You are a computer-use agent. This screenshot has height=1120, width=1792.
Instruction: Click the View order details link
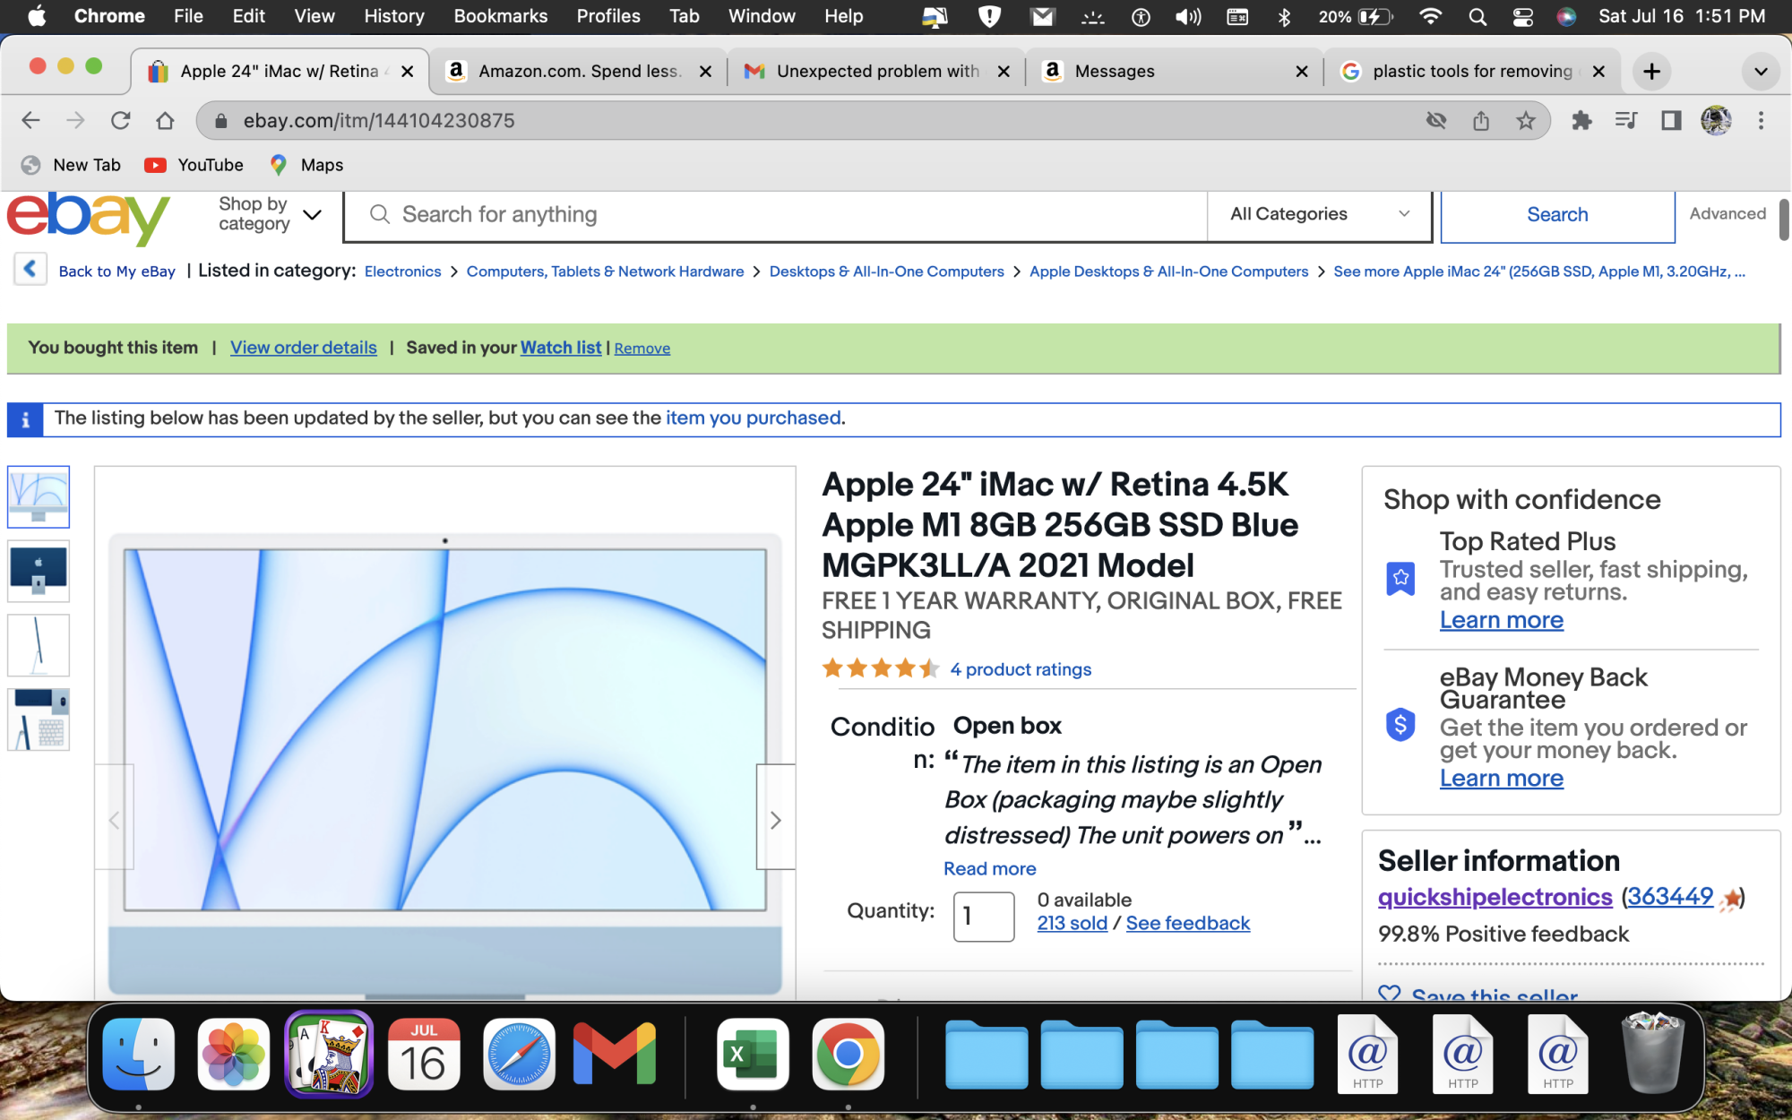[303, 348]
